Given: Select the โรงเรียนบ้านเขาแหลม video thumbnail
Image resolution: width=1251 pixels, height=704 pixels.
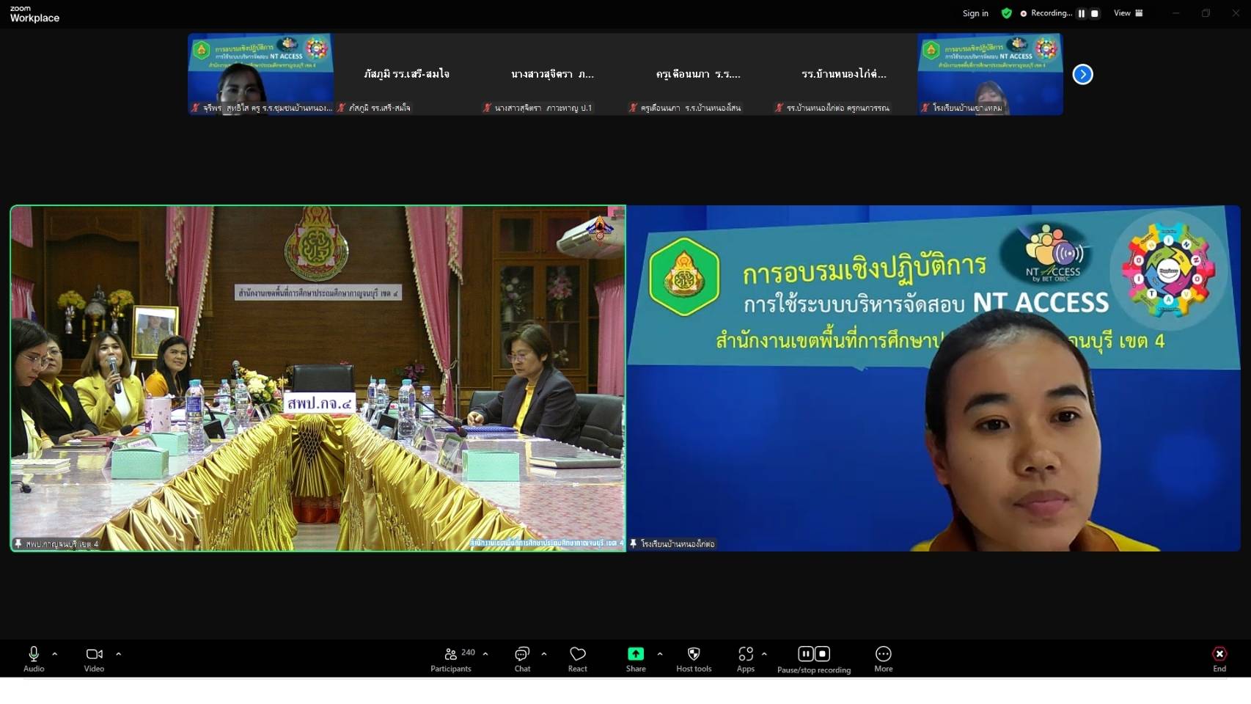Looking at the screenshot, I should click(x=991, y=74).
